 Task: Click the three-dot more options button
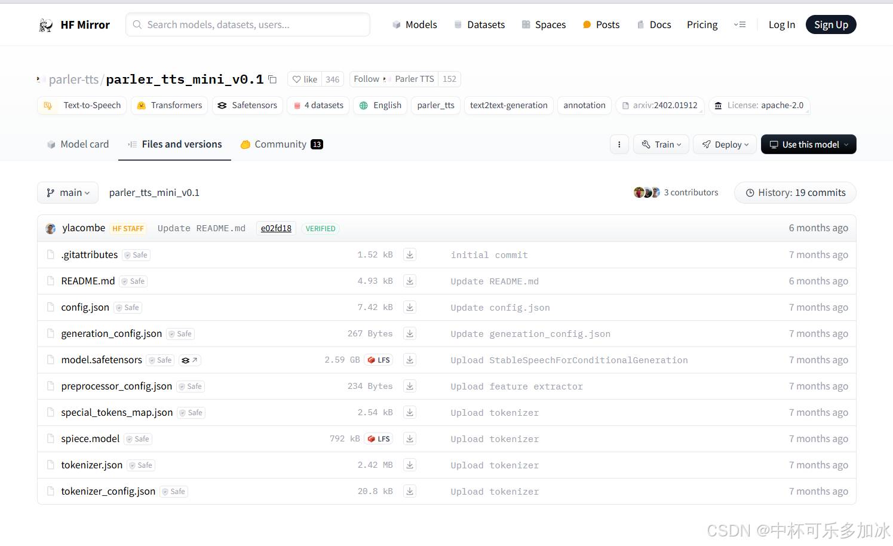click(x=619, y=145)
